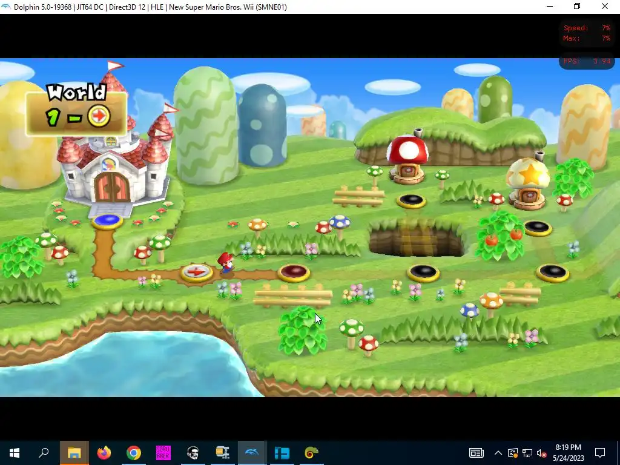Click the muted volume tray icon
The height and width of the screenshot is (465, 620).
pos(541,453)
